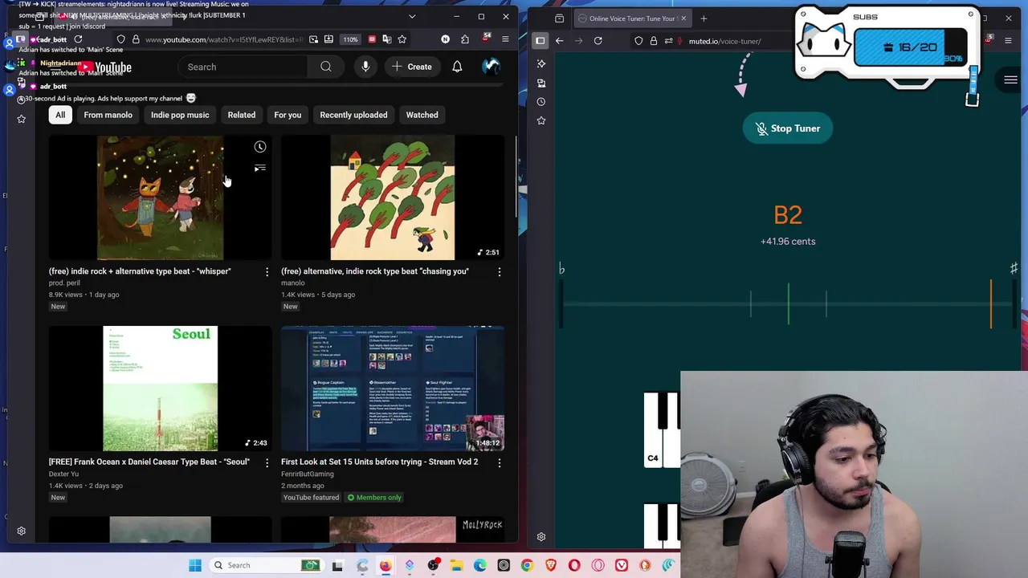This screenshot has height=578, width=1028.
Task: Open the Dexter Yu channel link
Action: tap(63, 474)
